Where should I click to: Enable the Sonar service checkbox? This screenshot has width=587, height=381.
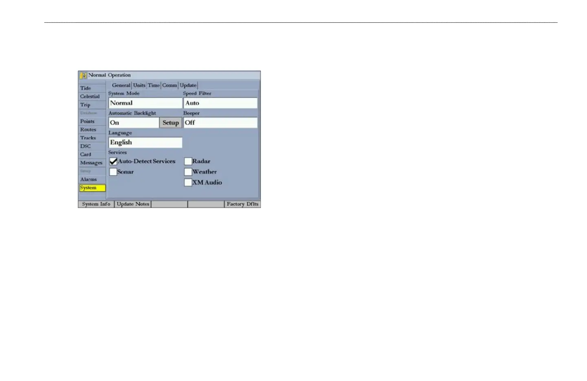[x=113, y=172]
